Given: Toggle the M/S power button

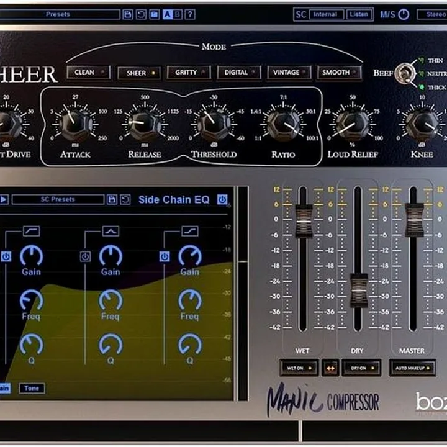Looking at the screenshot, I should [x=404, y=14].
